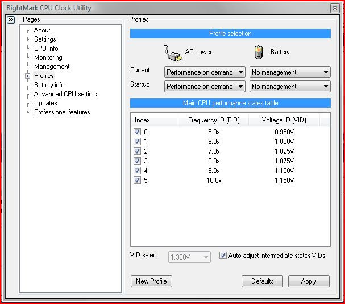Image resolution: width=345 pixels, height=304 pixels.
Task: Toggle Auto-adjust intermediate states VIDs checkbox
Action: (223, 256)
